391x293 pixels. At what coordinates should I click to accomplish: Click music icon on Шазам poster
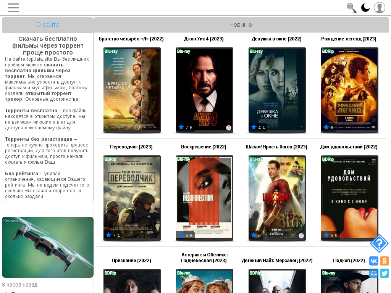pyautogui.click(x=301, y=236)
